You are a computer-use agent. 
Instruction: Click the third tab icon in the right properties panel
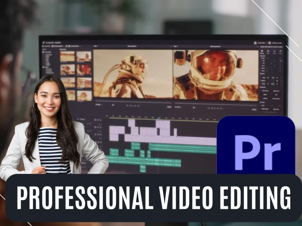click(x=274, y=51)
